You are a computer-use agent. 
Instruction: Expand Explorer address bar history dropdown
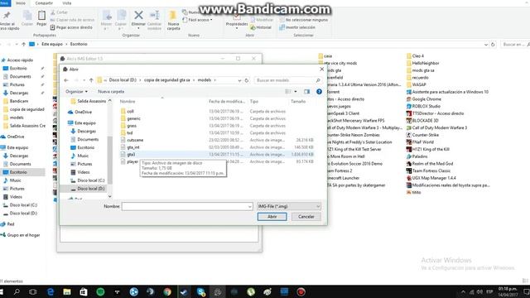(x=486, y=44)
